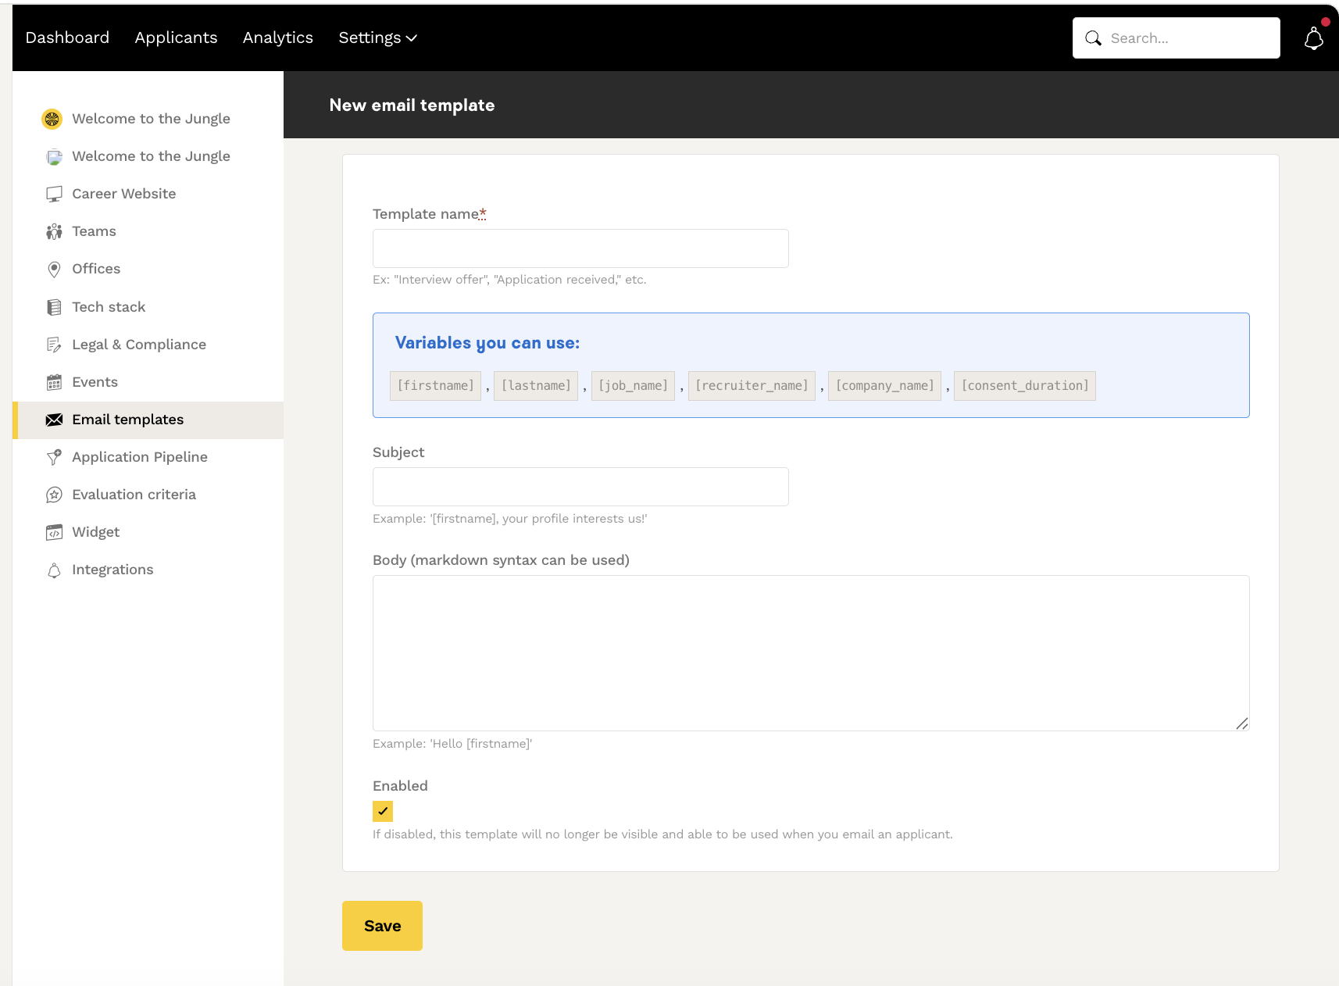Expand the Settings dropdown menu
This screenshot has height=986, width=1339.
tap(377, 38)
